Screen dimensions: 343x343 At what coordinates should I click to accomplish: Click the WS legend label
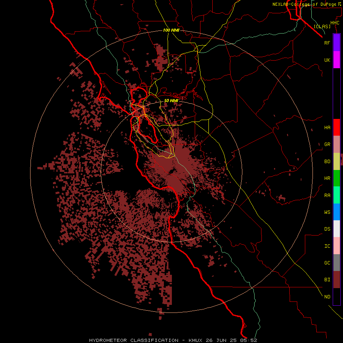coord(327,212)
